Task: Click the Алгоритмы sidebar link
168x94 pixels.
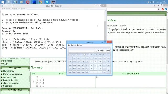Action: click(x=9, y=77)
